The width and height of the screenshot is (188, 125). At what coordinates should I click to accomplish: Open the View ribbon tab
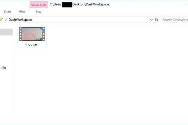click(22, 12)
